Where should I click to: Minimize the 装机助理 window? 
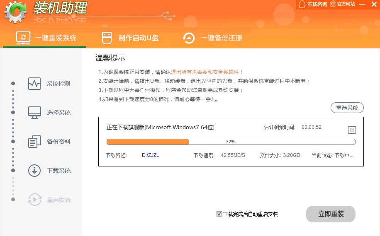[x=362, y=4]
